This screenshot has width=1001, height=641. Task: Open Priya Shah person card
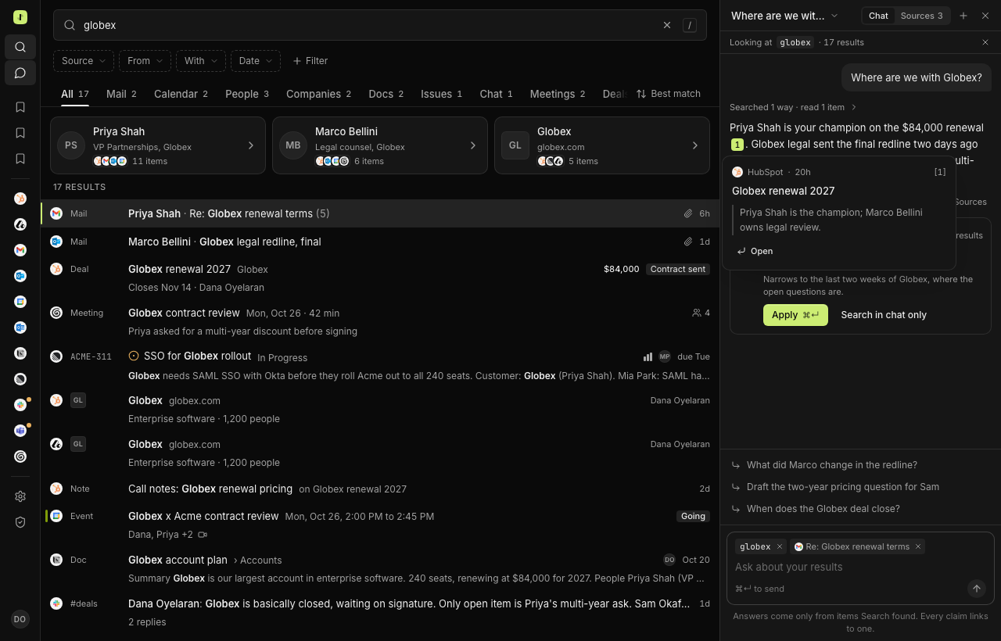pyautogui.click(x=158, y=145)
